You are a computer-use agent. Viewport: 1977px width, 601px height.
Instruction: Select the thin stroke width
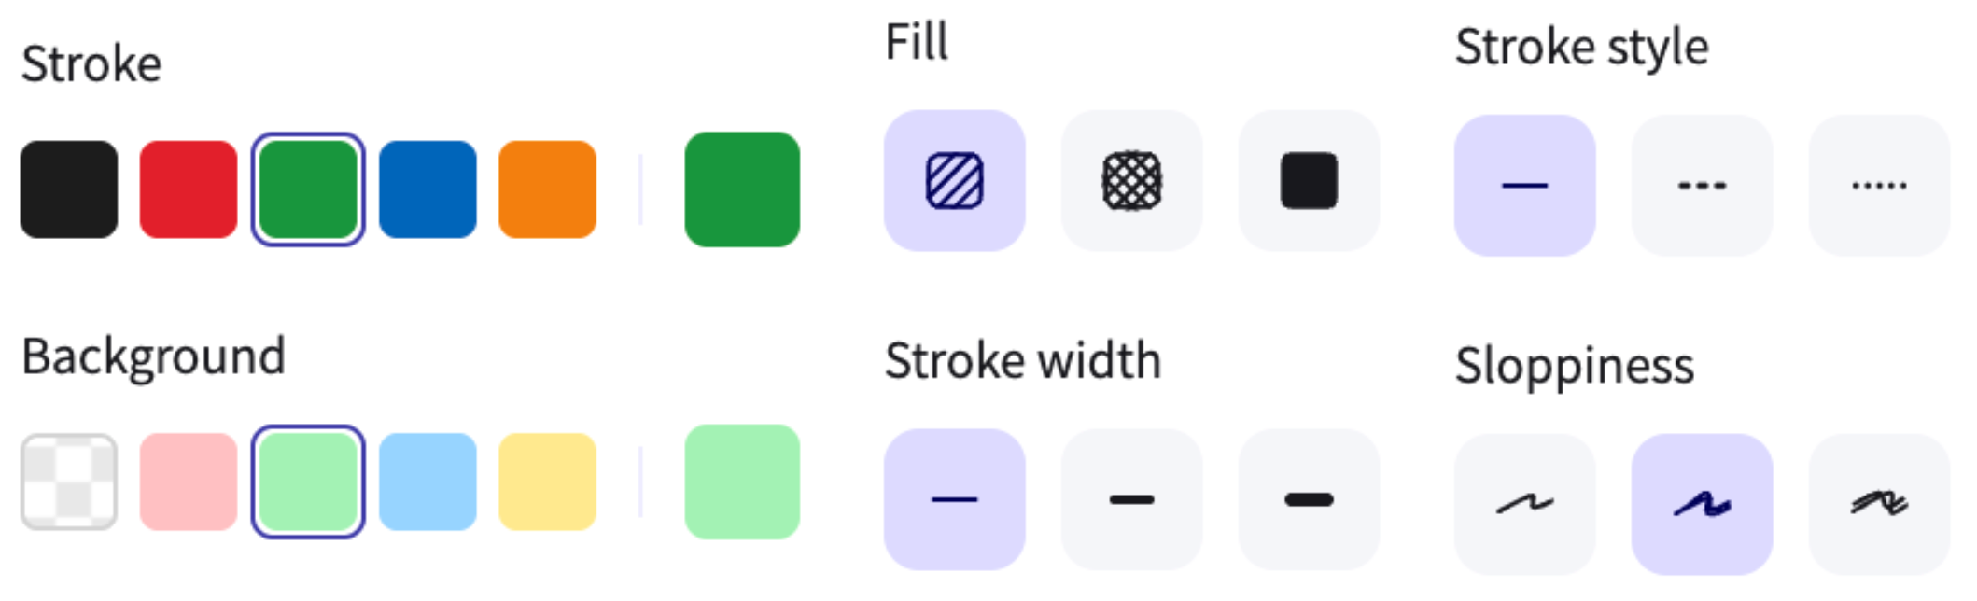[x=954, y=499]
